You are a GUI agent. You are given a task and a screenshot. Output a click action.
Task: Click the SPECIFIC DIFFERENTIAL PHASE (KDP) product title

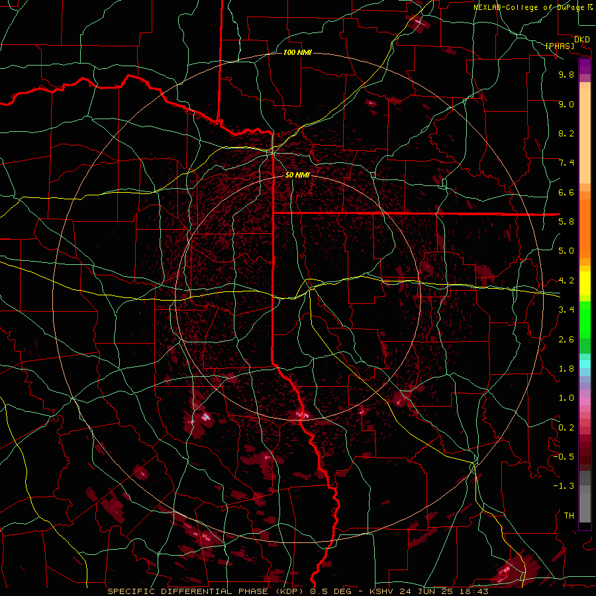(206, 591)
